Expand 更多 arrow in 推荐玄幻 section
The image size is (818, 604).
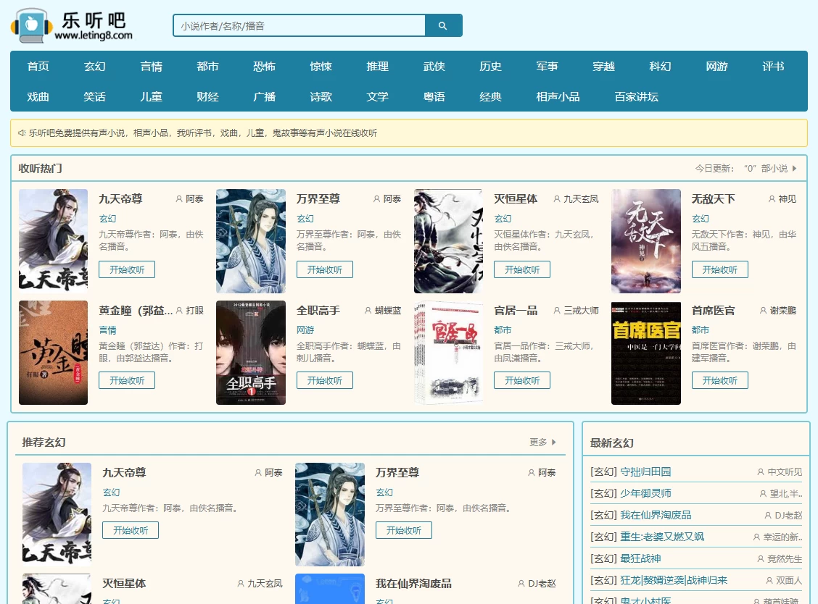(554, 442)
